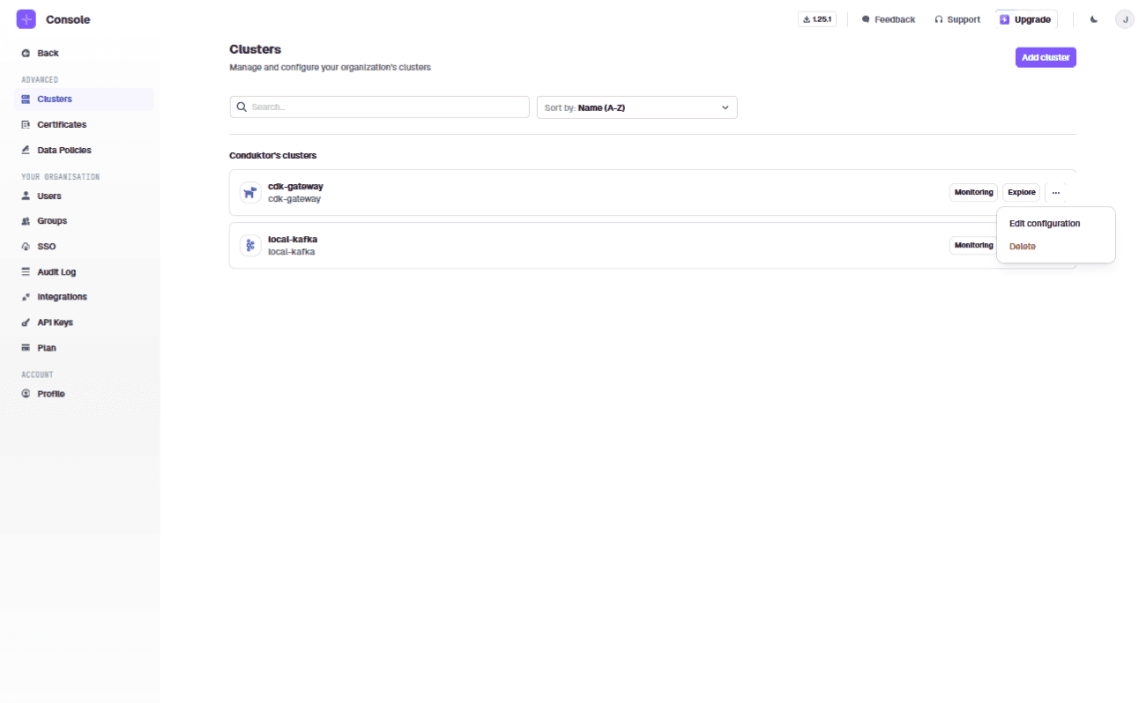Click Explore on the cdk-gateway cluster
The width and height of the screenshot is (1139, 703).
tap(1021, 192)
